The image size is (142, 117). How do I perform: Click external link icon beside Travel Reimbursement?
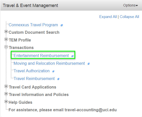pyautogui.click(x=58, y=79)
